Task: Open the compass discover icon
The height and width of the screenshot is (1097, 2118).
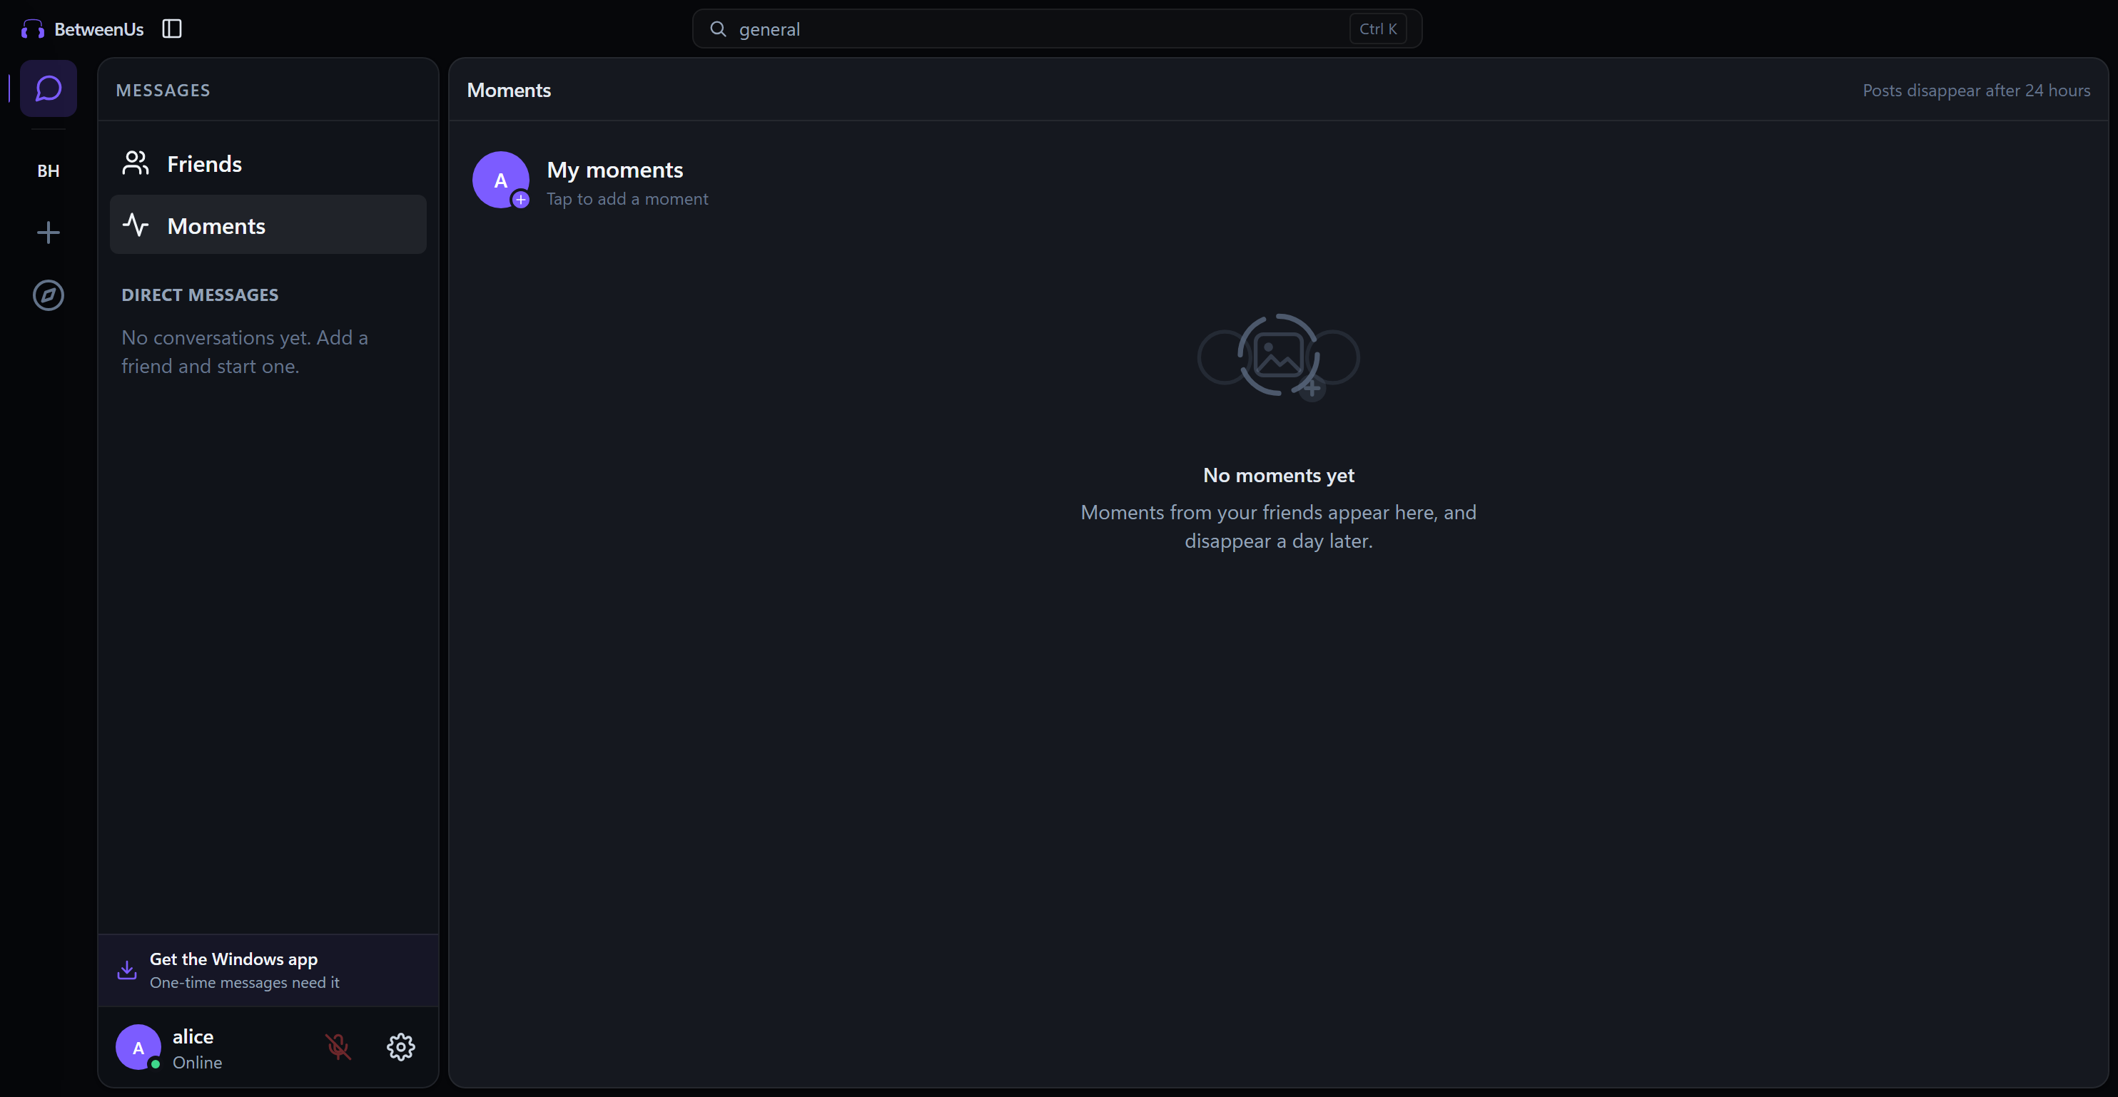Action: [49, 295]
